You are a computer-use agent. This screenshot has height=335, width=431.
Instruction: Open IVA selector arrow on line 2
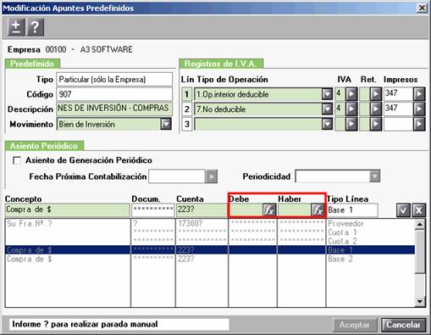tap(351, 109)
